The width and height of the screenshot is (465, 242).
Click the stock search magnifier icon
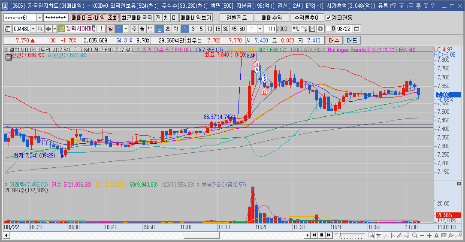[x=40, y=29]
